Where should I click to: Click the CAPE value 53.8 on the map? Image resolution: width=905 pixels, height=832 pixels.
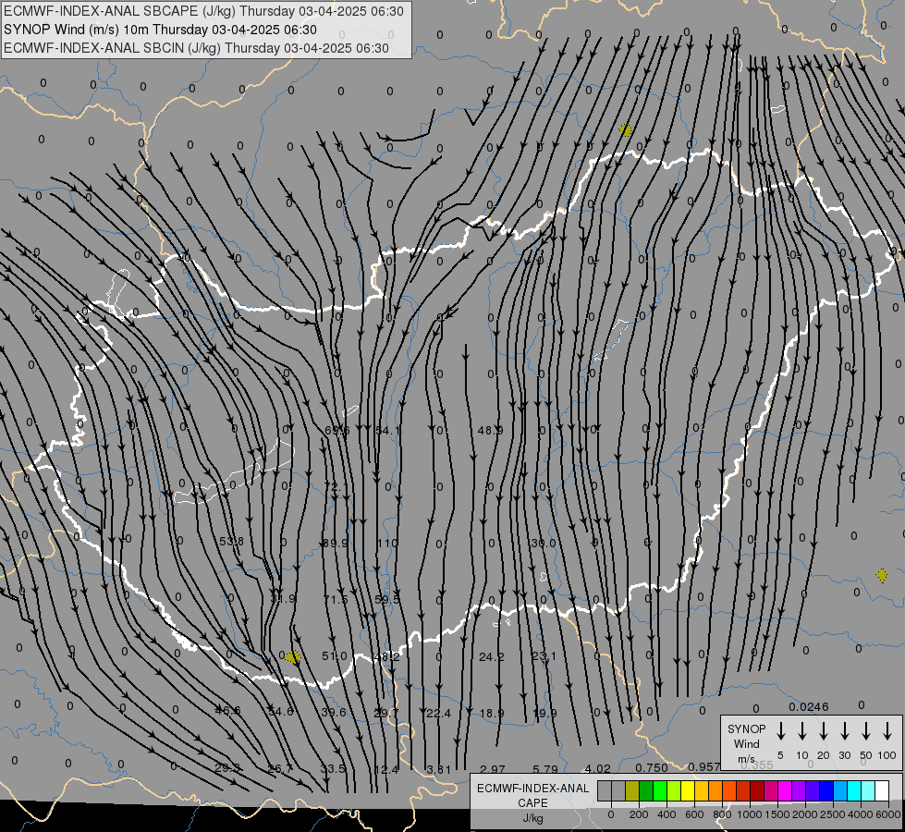pos(231,541)
